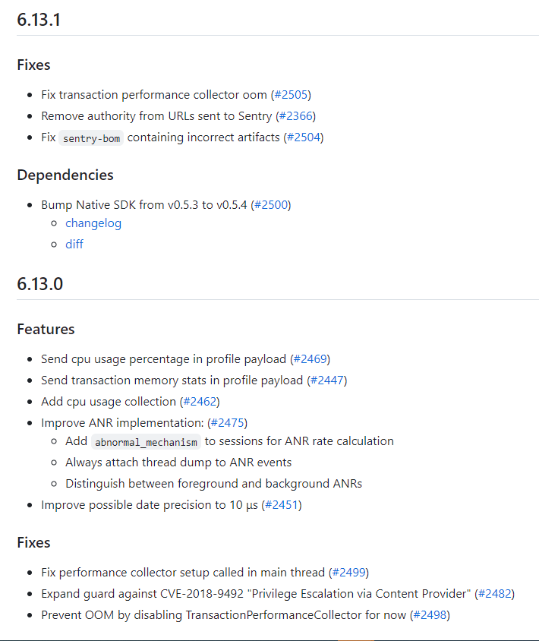This screenshot has width=539, height=641.
Task: Open pull request link #2505
Action: 291,95
